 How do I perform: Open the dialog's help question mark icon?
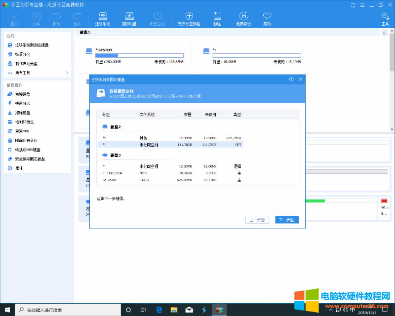tap(291, 79)
